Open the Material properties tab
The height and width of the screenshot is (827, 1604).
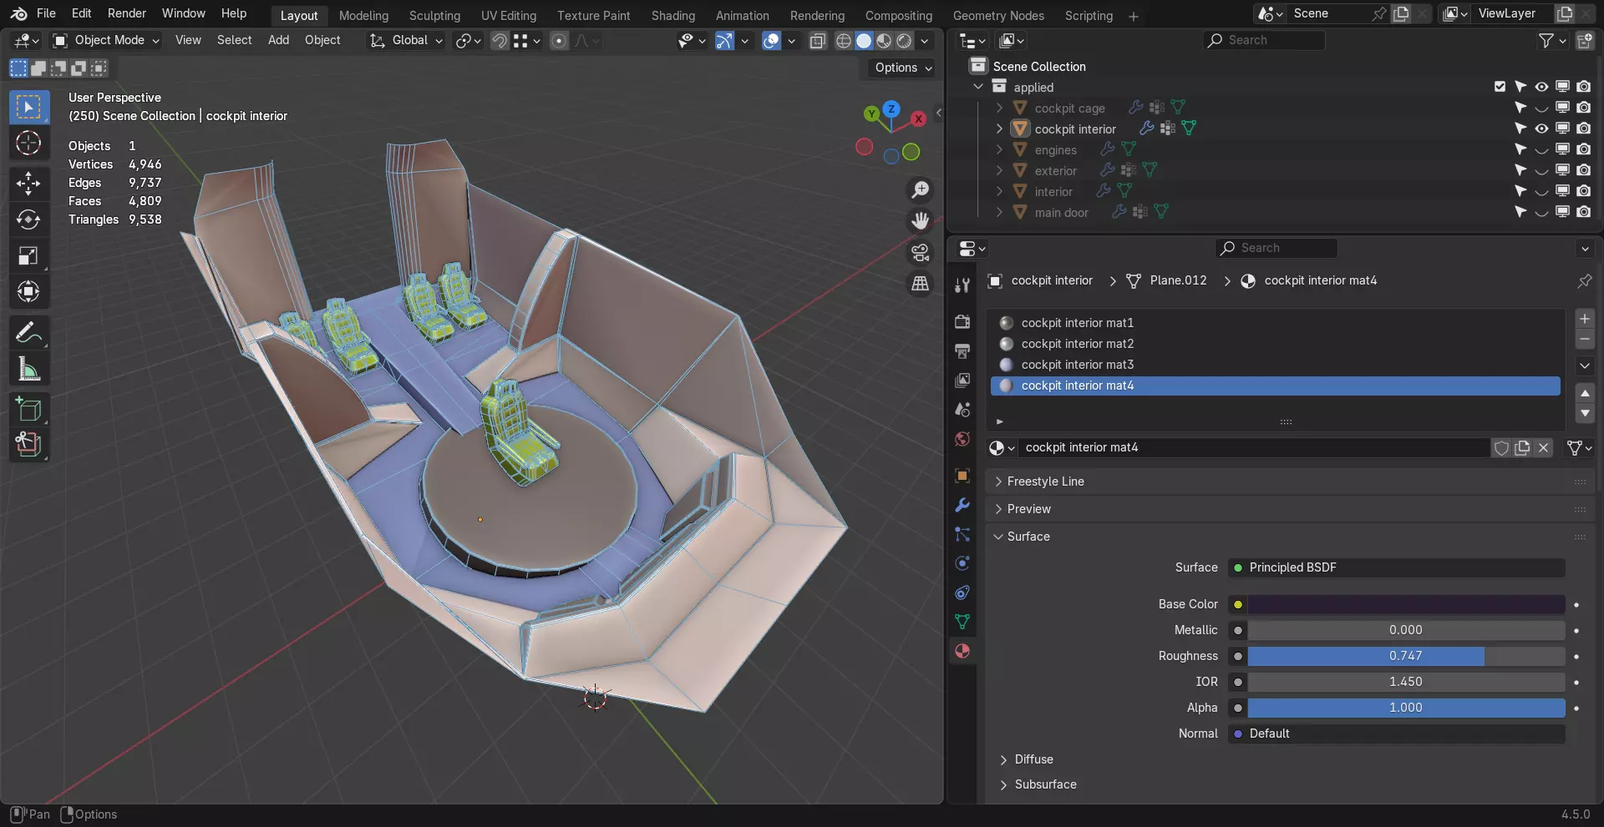[x=962, y=651]
